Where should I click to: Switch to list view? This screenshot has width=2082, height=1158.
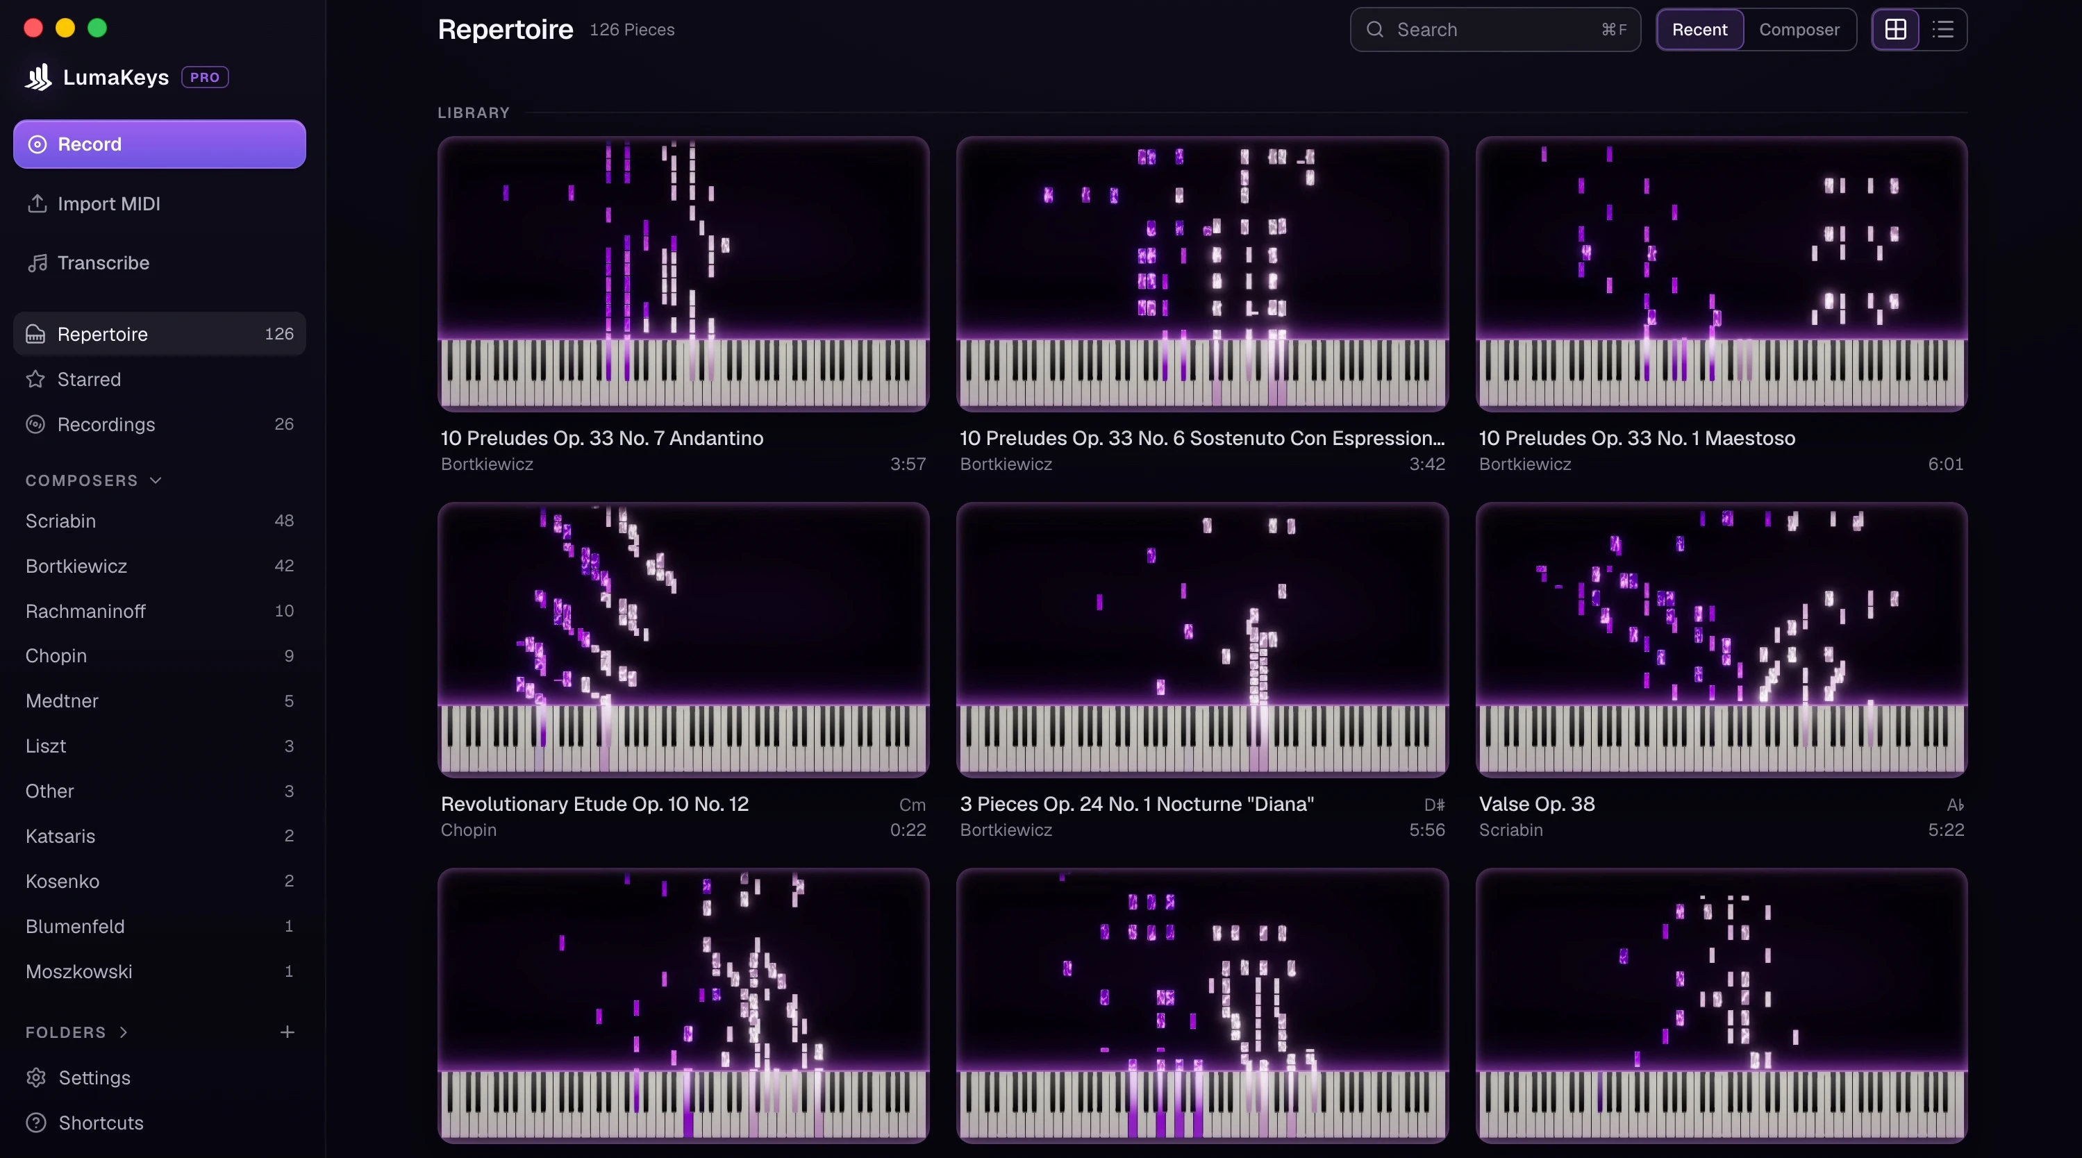tap(1943, 30)
